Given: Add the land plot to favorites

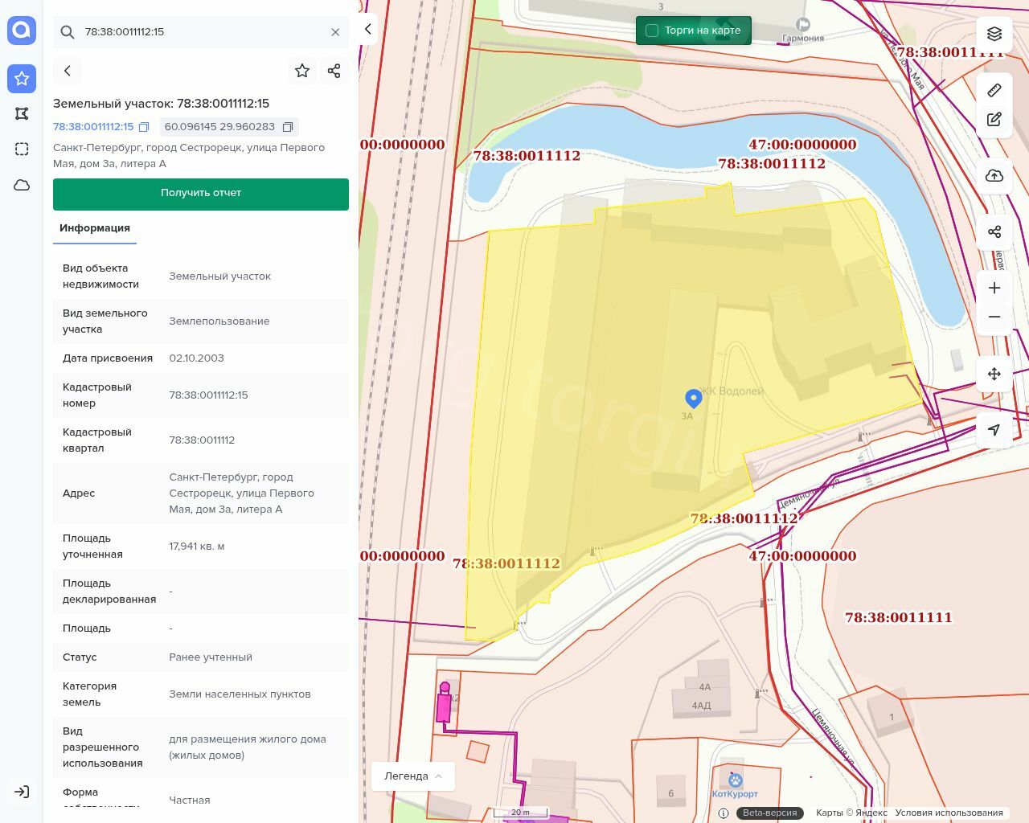Looking at the screenshot, I should pyautogui.click(x=302, y=71).
